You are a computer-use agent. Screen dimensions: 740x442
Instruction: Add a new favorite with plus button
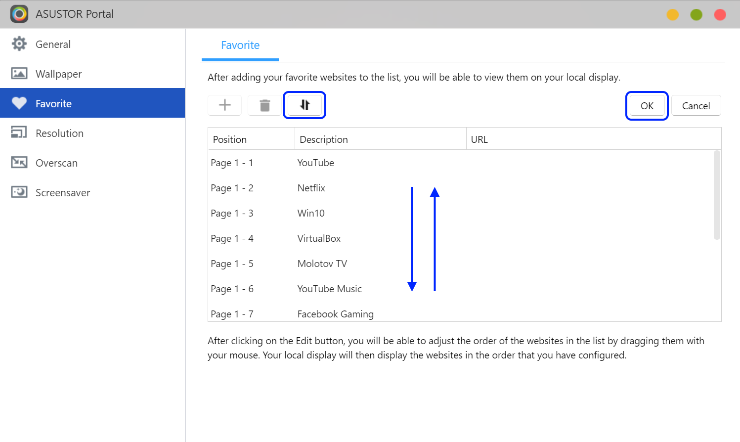click(225, 105)
